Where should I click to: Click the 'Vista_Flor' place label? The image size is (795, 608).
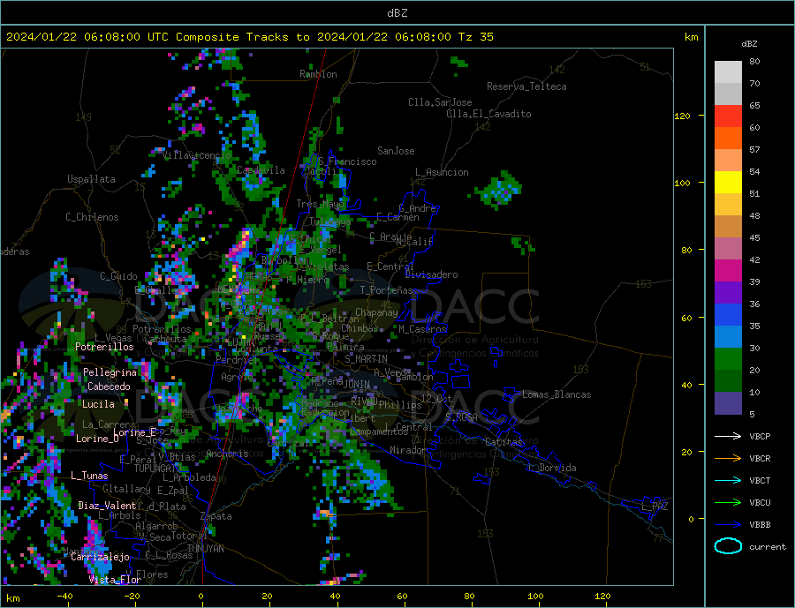(x=115, y=580)
